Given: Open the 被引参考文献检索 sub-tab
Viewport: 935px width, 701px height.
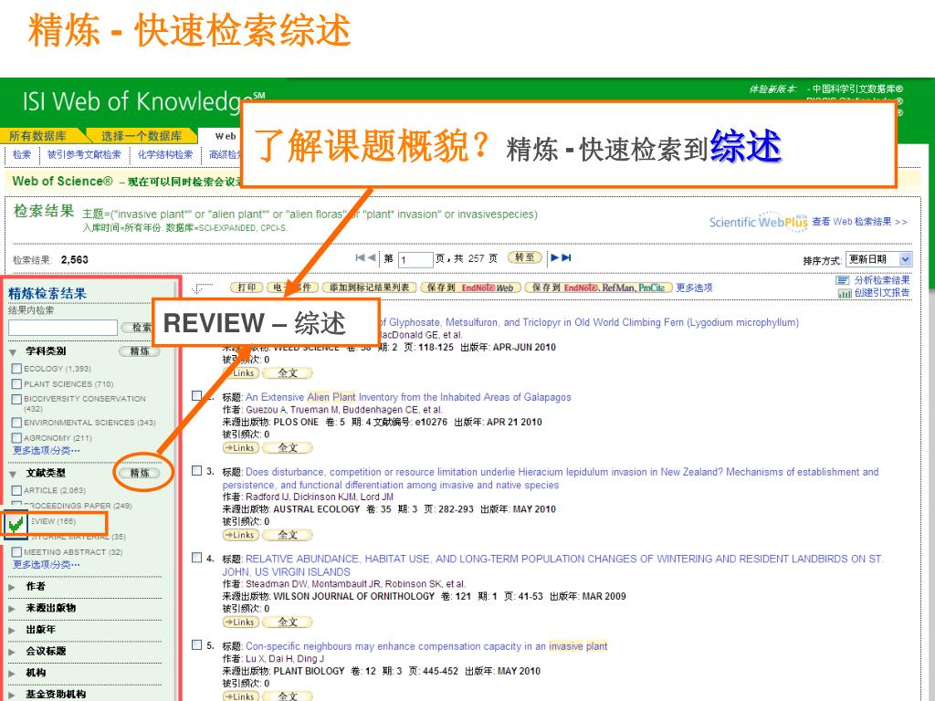Looking at the screenshot, I should tap(84, 154).
